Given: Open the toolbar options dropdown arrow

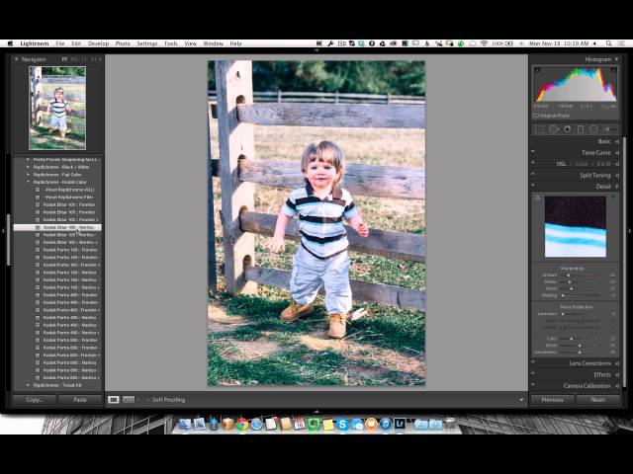Looking at the screenshot, I should tap(521, 400).
